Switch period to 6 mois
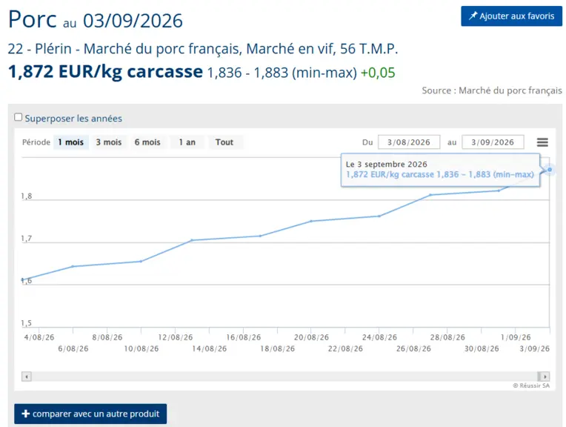 click(x=147, y=142)
